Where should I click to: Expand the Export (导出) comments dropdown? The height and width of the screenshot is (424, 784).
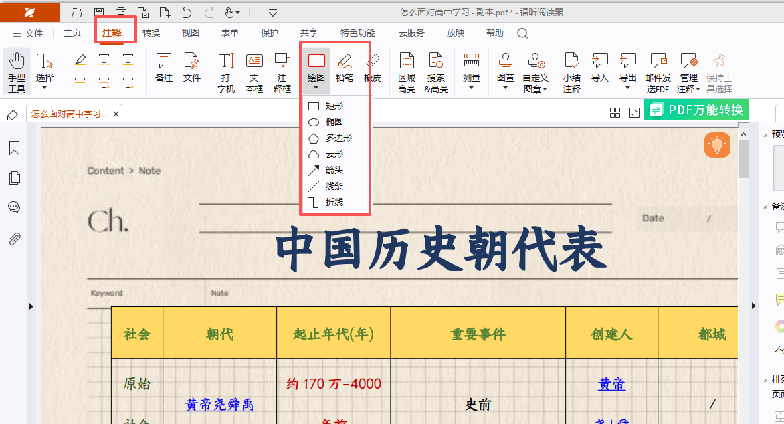coord(628,72)
